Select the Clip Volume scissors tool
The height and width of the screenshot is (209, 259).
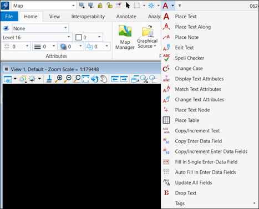click(x=144, y=79)
